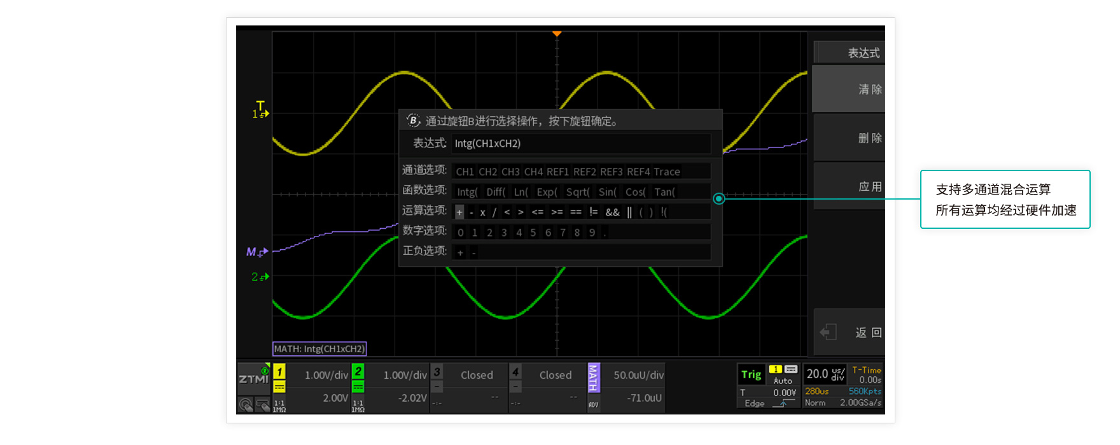Click the knob B hint icon
Viewport: 1120px width, 445px height.
coord(413,121)
